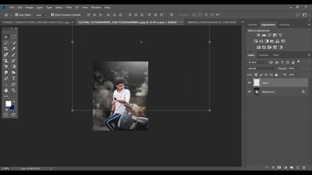Select the Rectangular Marquee tool
This screenshot has width=312, height=175.
[x=14, y=37]
